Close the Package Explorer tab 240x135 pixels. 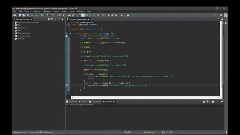point(31,19)
